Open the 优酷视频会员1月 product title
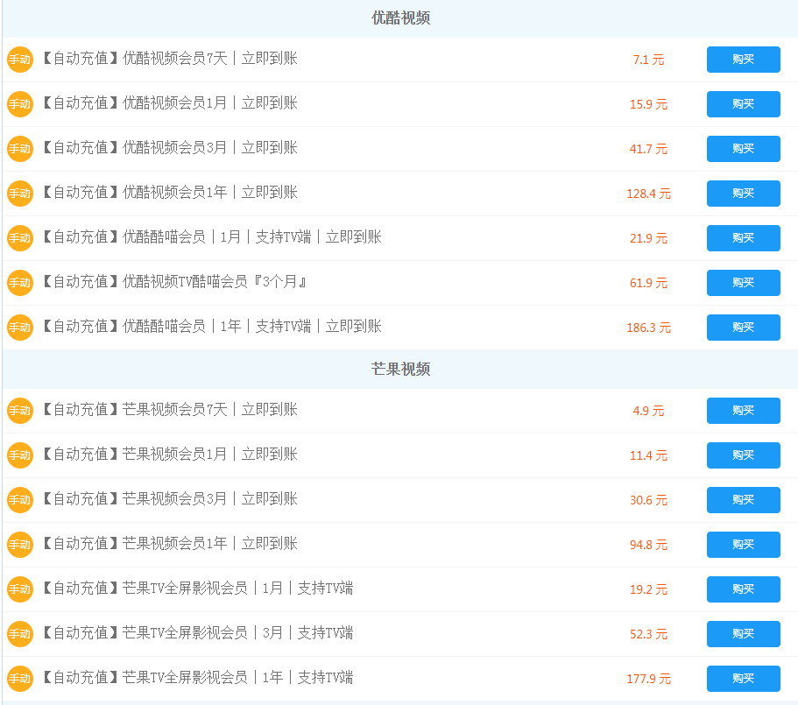Image resolution: width=798 pixels, height=705 pixels. click(x=169, y=103)
